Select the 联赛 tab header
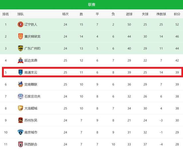183x149 pixels. (x=91, y=5)
